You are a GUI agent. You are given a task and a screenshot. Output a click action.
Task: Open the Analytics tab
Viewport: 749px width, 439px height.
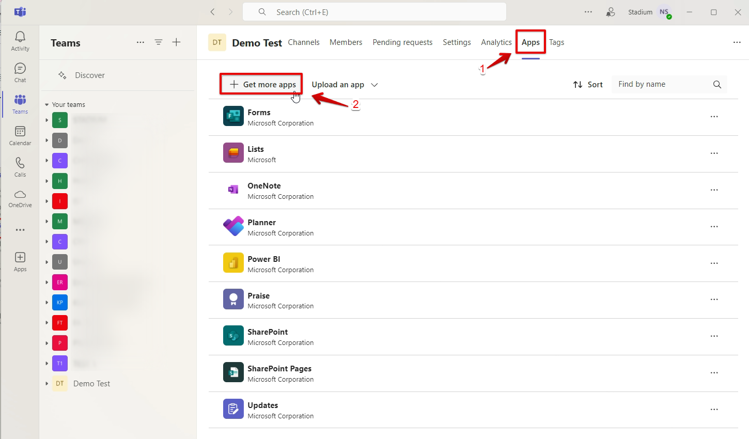pyautogui.click(x=496, y=42)
